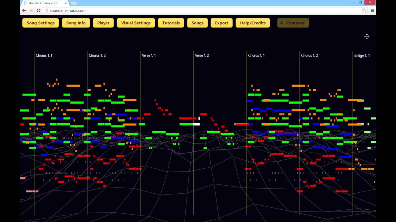Open Help/Credits
Screen dimensions: 396x222
pos(253,23)
